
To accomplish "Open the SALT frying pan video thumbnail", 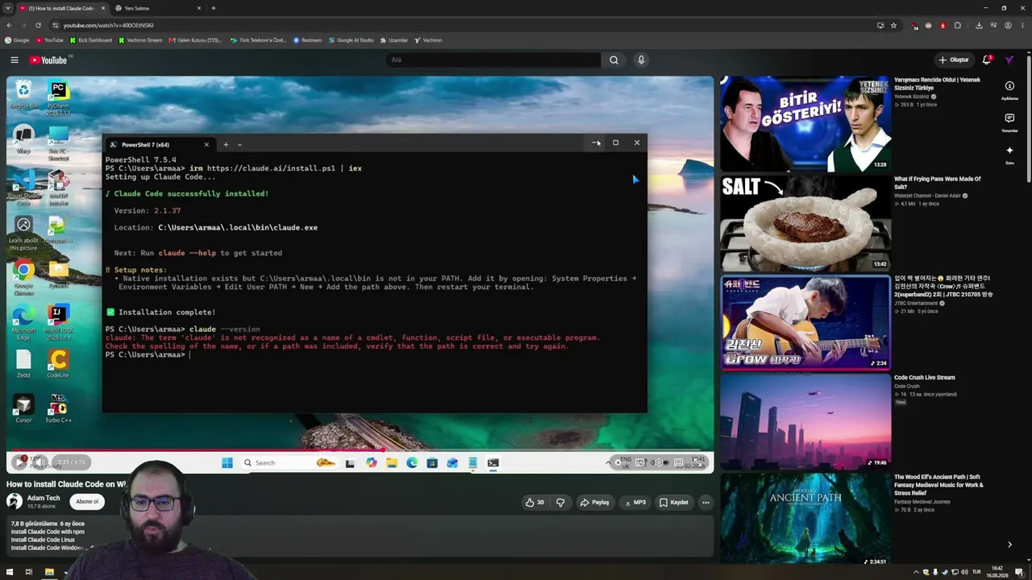I will [805, 223].
